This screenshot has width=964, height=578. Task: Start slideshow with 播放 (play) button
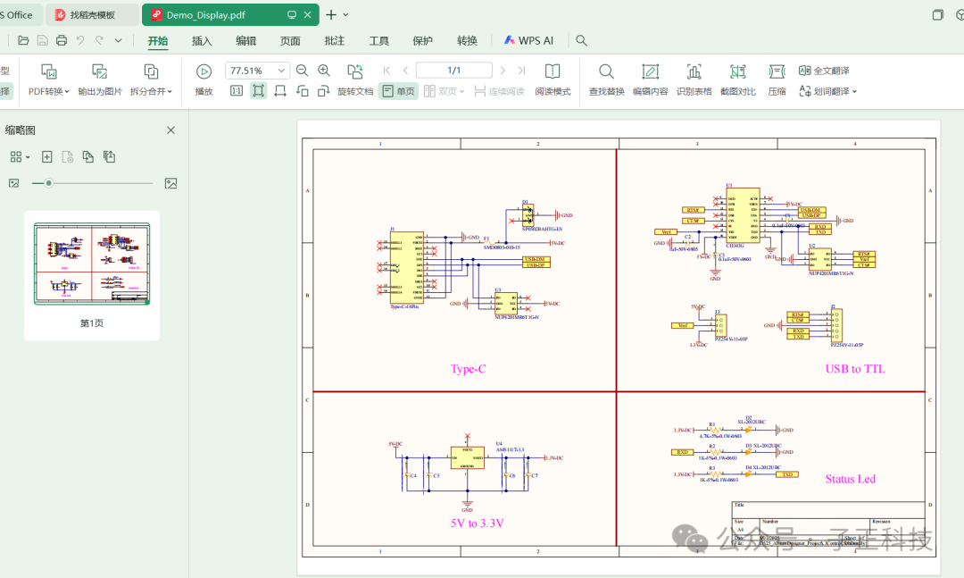204,80
